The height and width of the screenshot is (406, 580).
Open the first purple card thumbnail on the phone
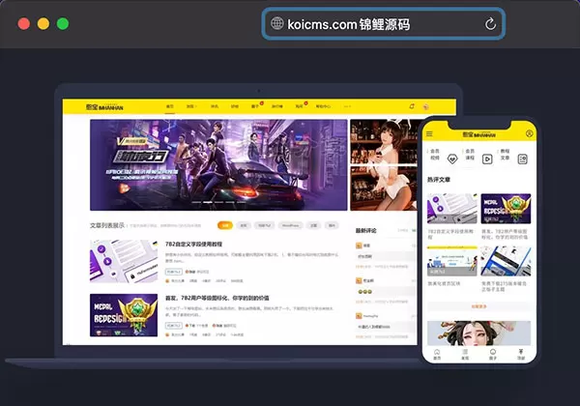(x=452, y=209)
